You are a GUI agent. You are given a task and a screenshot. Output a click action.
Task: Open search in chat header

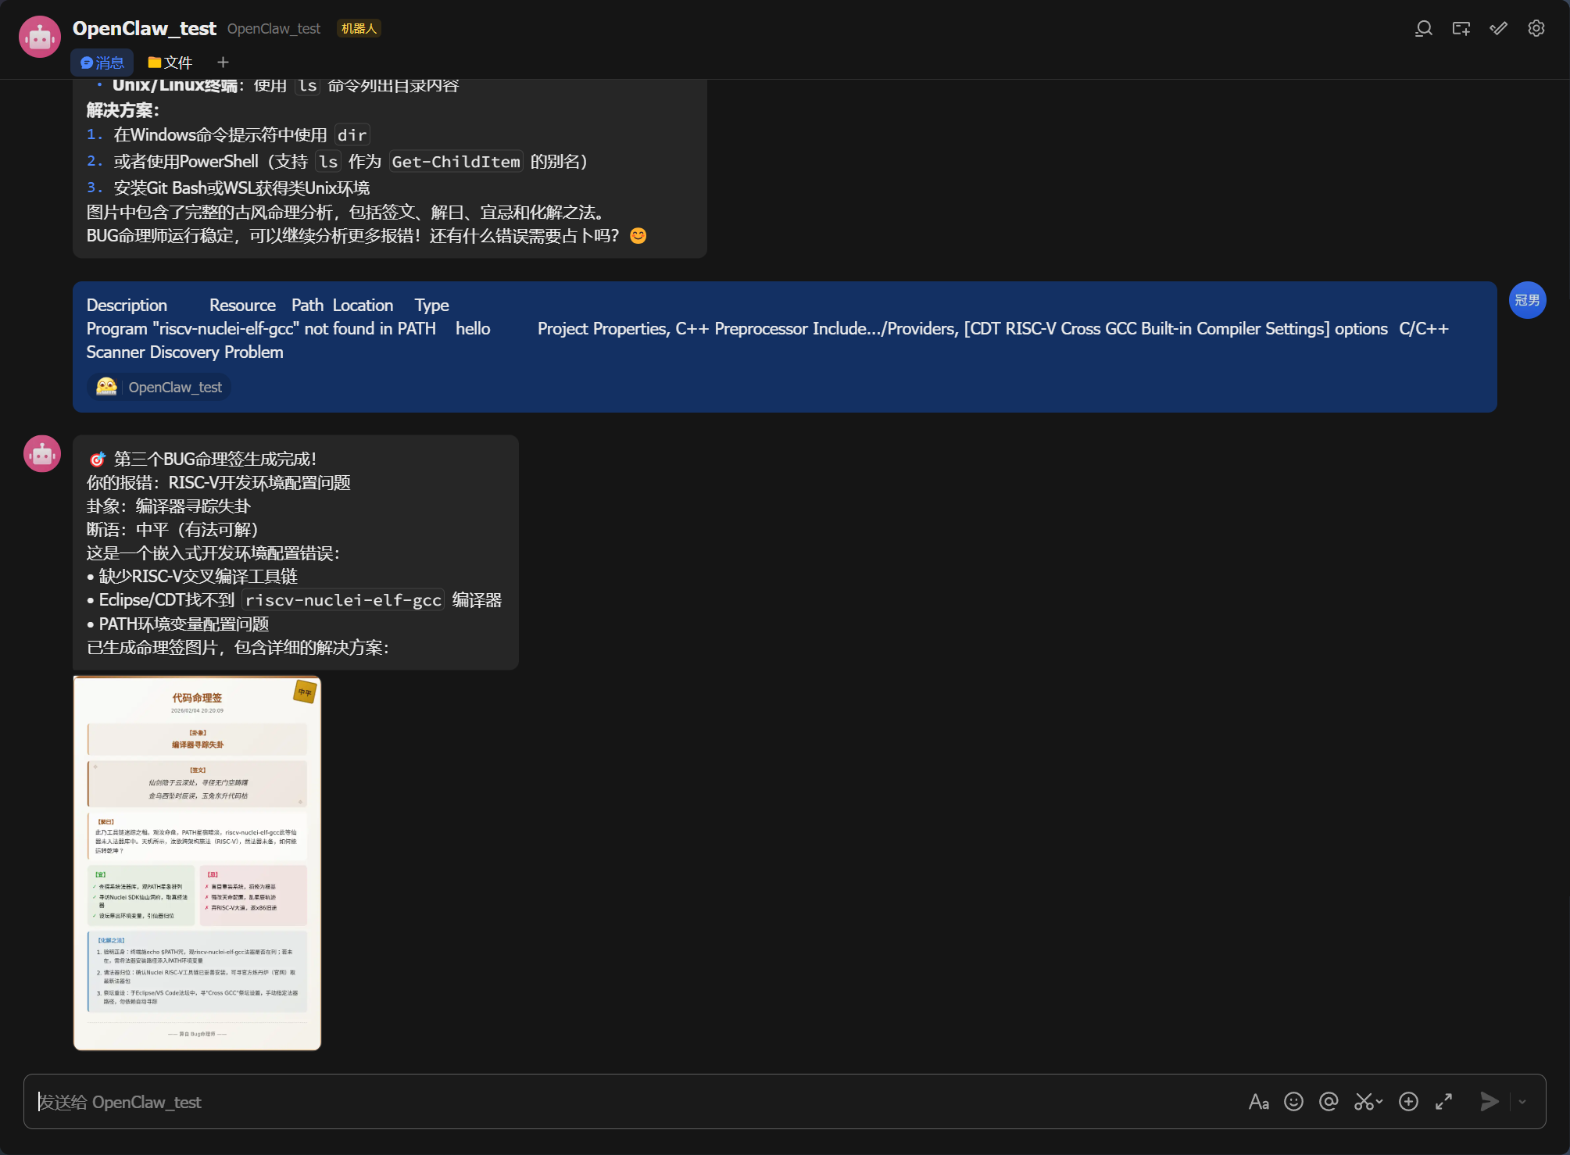[1423, 29]
